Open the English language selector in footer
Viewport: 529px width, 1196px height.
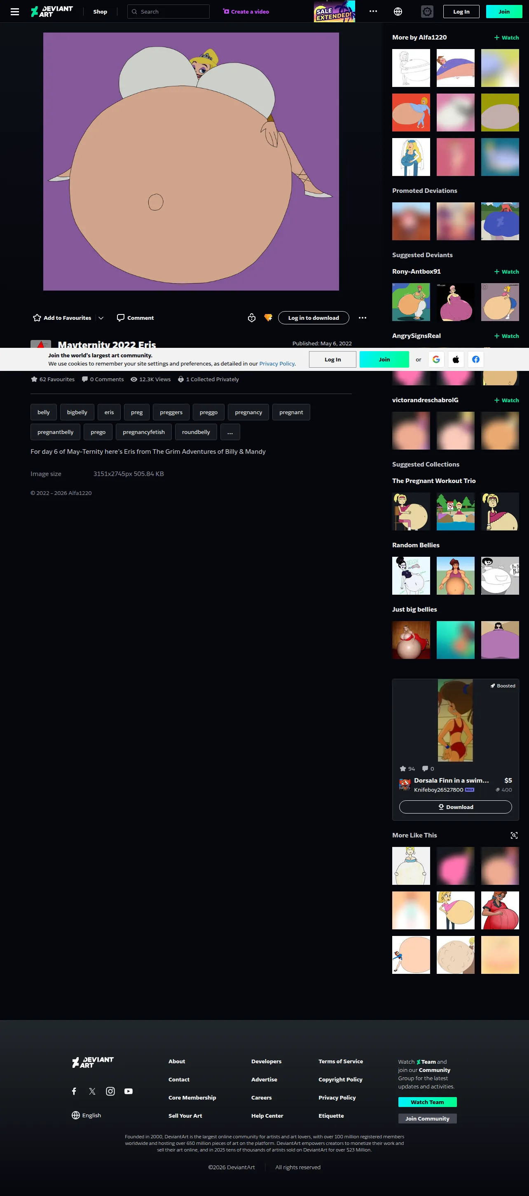pos(86,1115)
